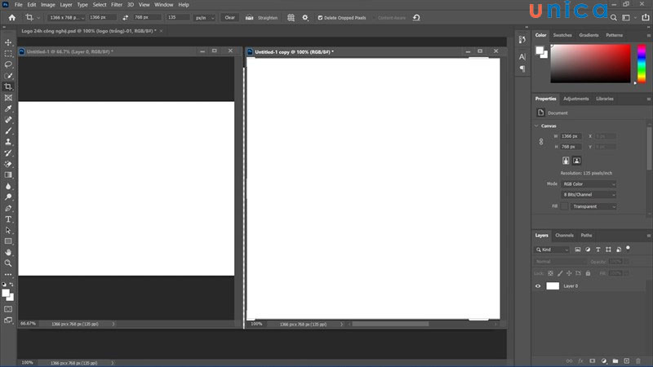Select the Zoom tool in toolbar

pyautogui.click(x=8, y=263)
